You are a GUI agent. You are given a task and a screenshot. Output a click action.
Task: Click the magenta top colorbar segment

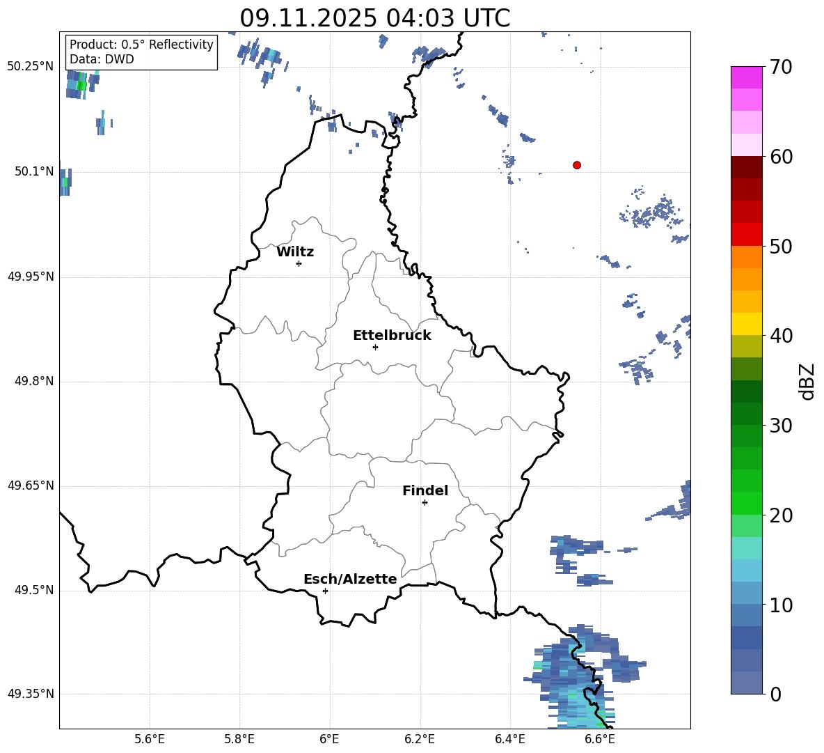coord(747,78)
